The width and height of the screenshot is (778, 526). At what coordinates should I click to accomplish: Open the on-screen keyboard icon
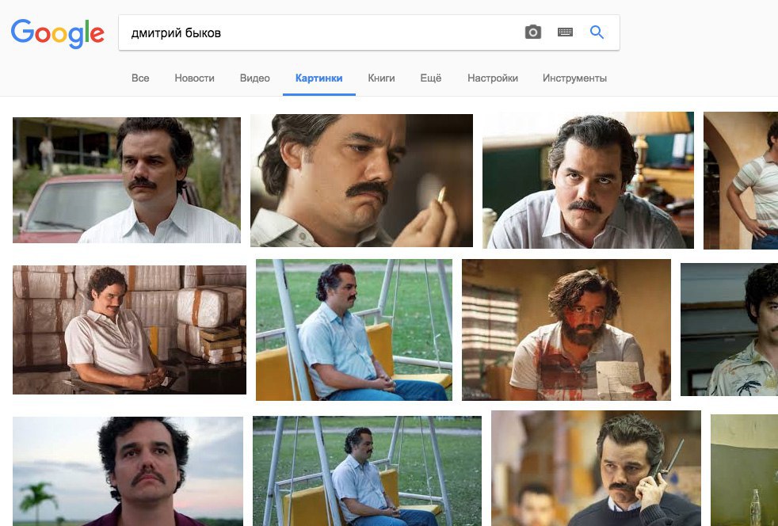tap(565, 32)
